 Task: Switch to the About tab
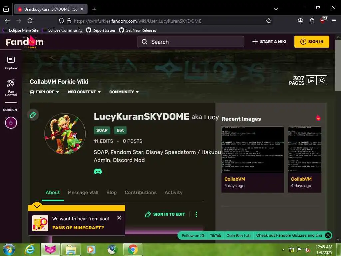point(53,192)
